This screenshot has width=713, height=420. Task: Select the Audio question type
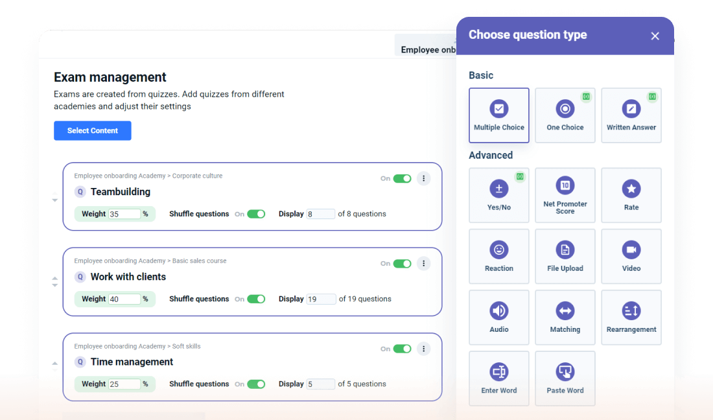[x=498, y=317]
